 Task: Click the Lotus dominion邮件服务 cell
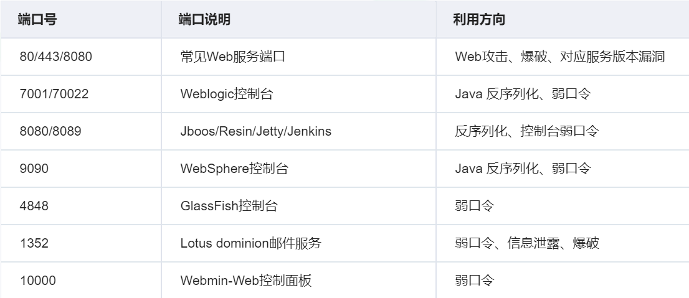pos(298,243)
